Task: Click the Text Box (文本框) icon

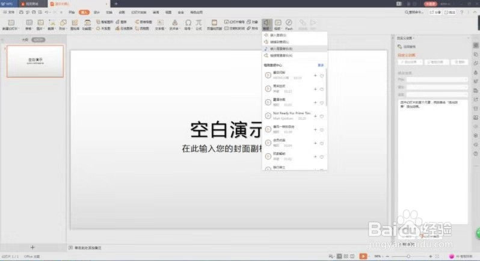Action: pos(160,24)
